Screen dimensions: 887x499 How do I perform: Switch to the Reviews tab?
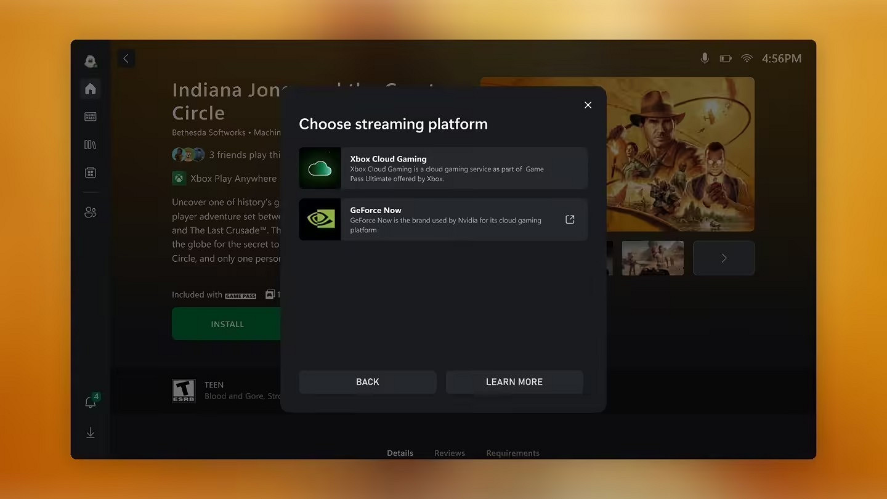[x=450, y=453]
